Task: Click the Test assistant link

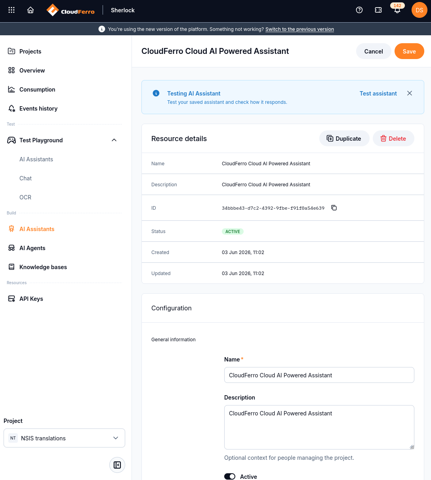Action: click(378, 93)
